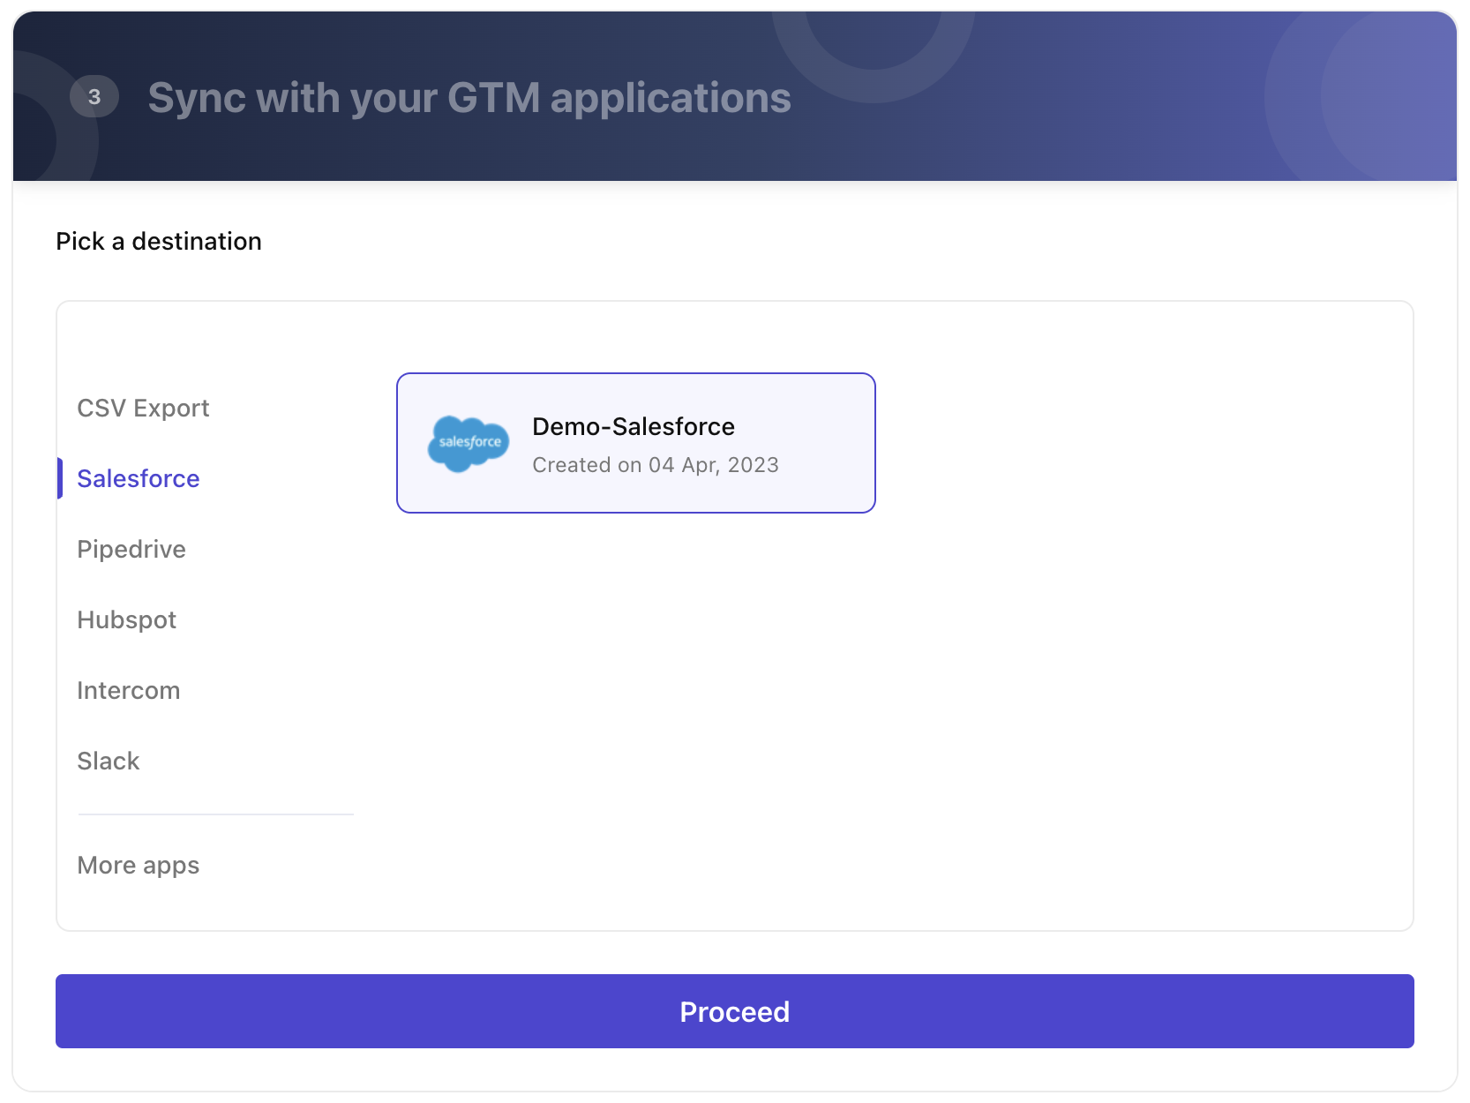The image size is (1470, 1103).
Task: Pick Intercom as the destination
Action: (x=129, y=690)
